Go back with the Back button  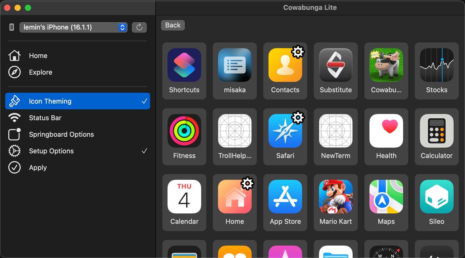click(173, 25)
